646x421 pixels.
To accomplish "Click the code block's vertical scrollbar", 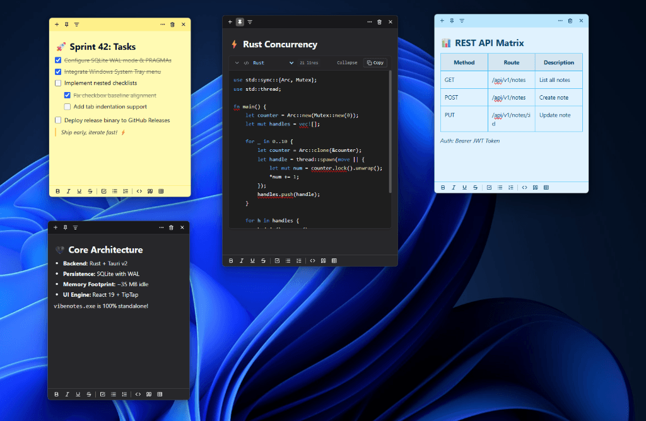I will click(x=390, y=132).
